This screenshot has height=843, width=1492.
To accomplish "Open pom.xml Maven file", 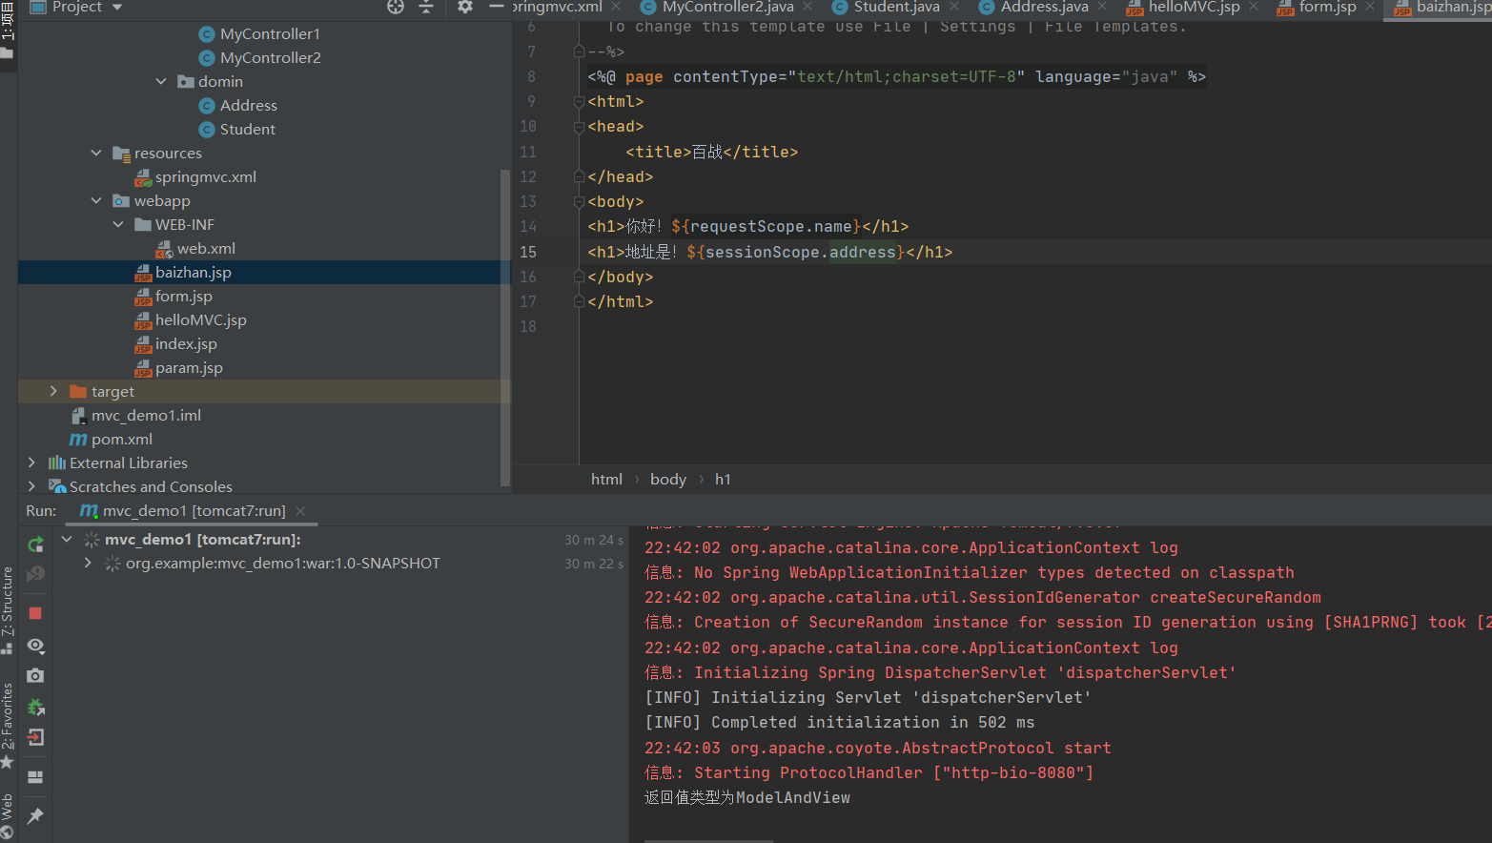I will [x=121, y=439].
